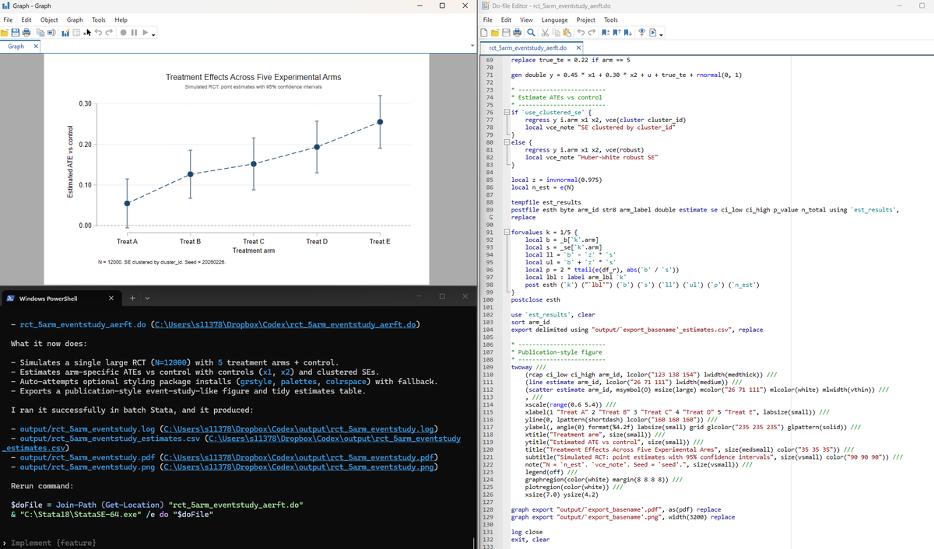The width and height of the screenshot is (934, 549).
Task: Save the do-file from the editor toolbar
Action: pos(506,33)
